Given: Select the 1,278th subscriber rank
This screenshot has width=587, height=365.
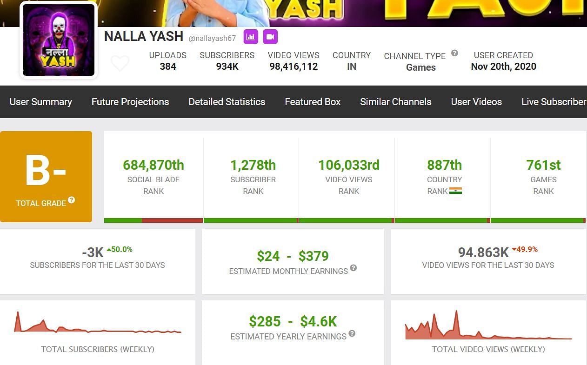Looking at the screenshot, I should tap(253, 165).
